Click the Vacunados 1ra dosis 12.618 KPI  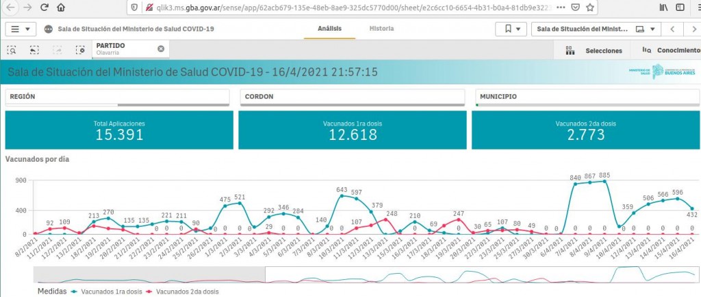tap(353, 130)
